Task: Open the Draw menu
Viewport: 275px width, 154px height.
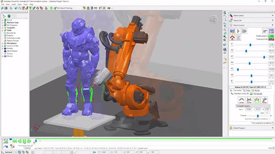Action: 20,4
